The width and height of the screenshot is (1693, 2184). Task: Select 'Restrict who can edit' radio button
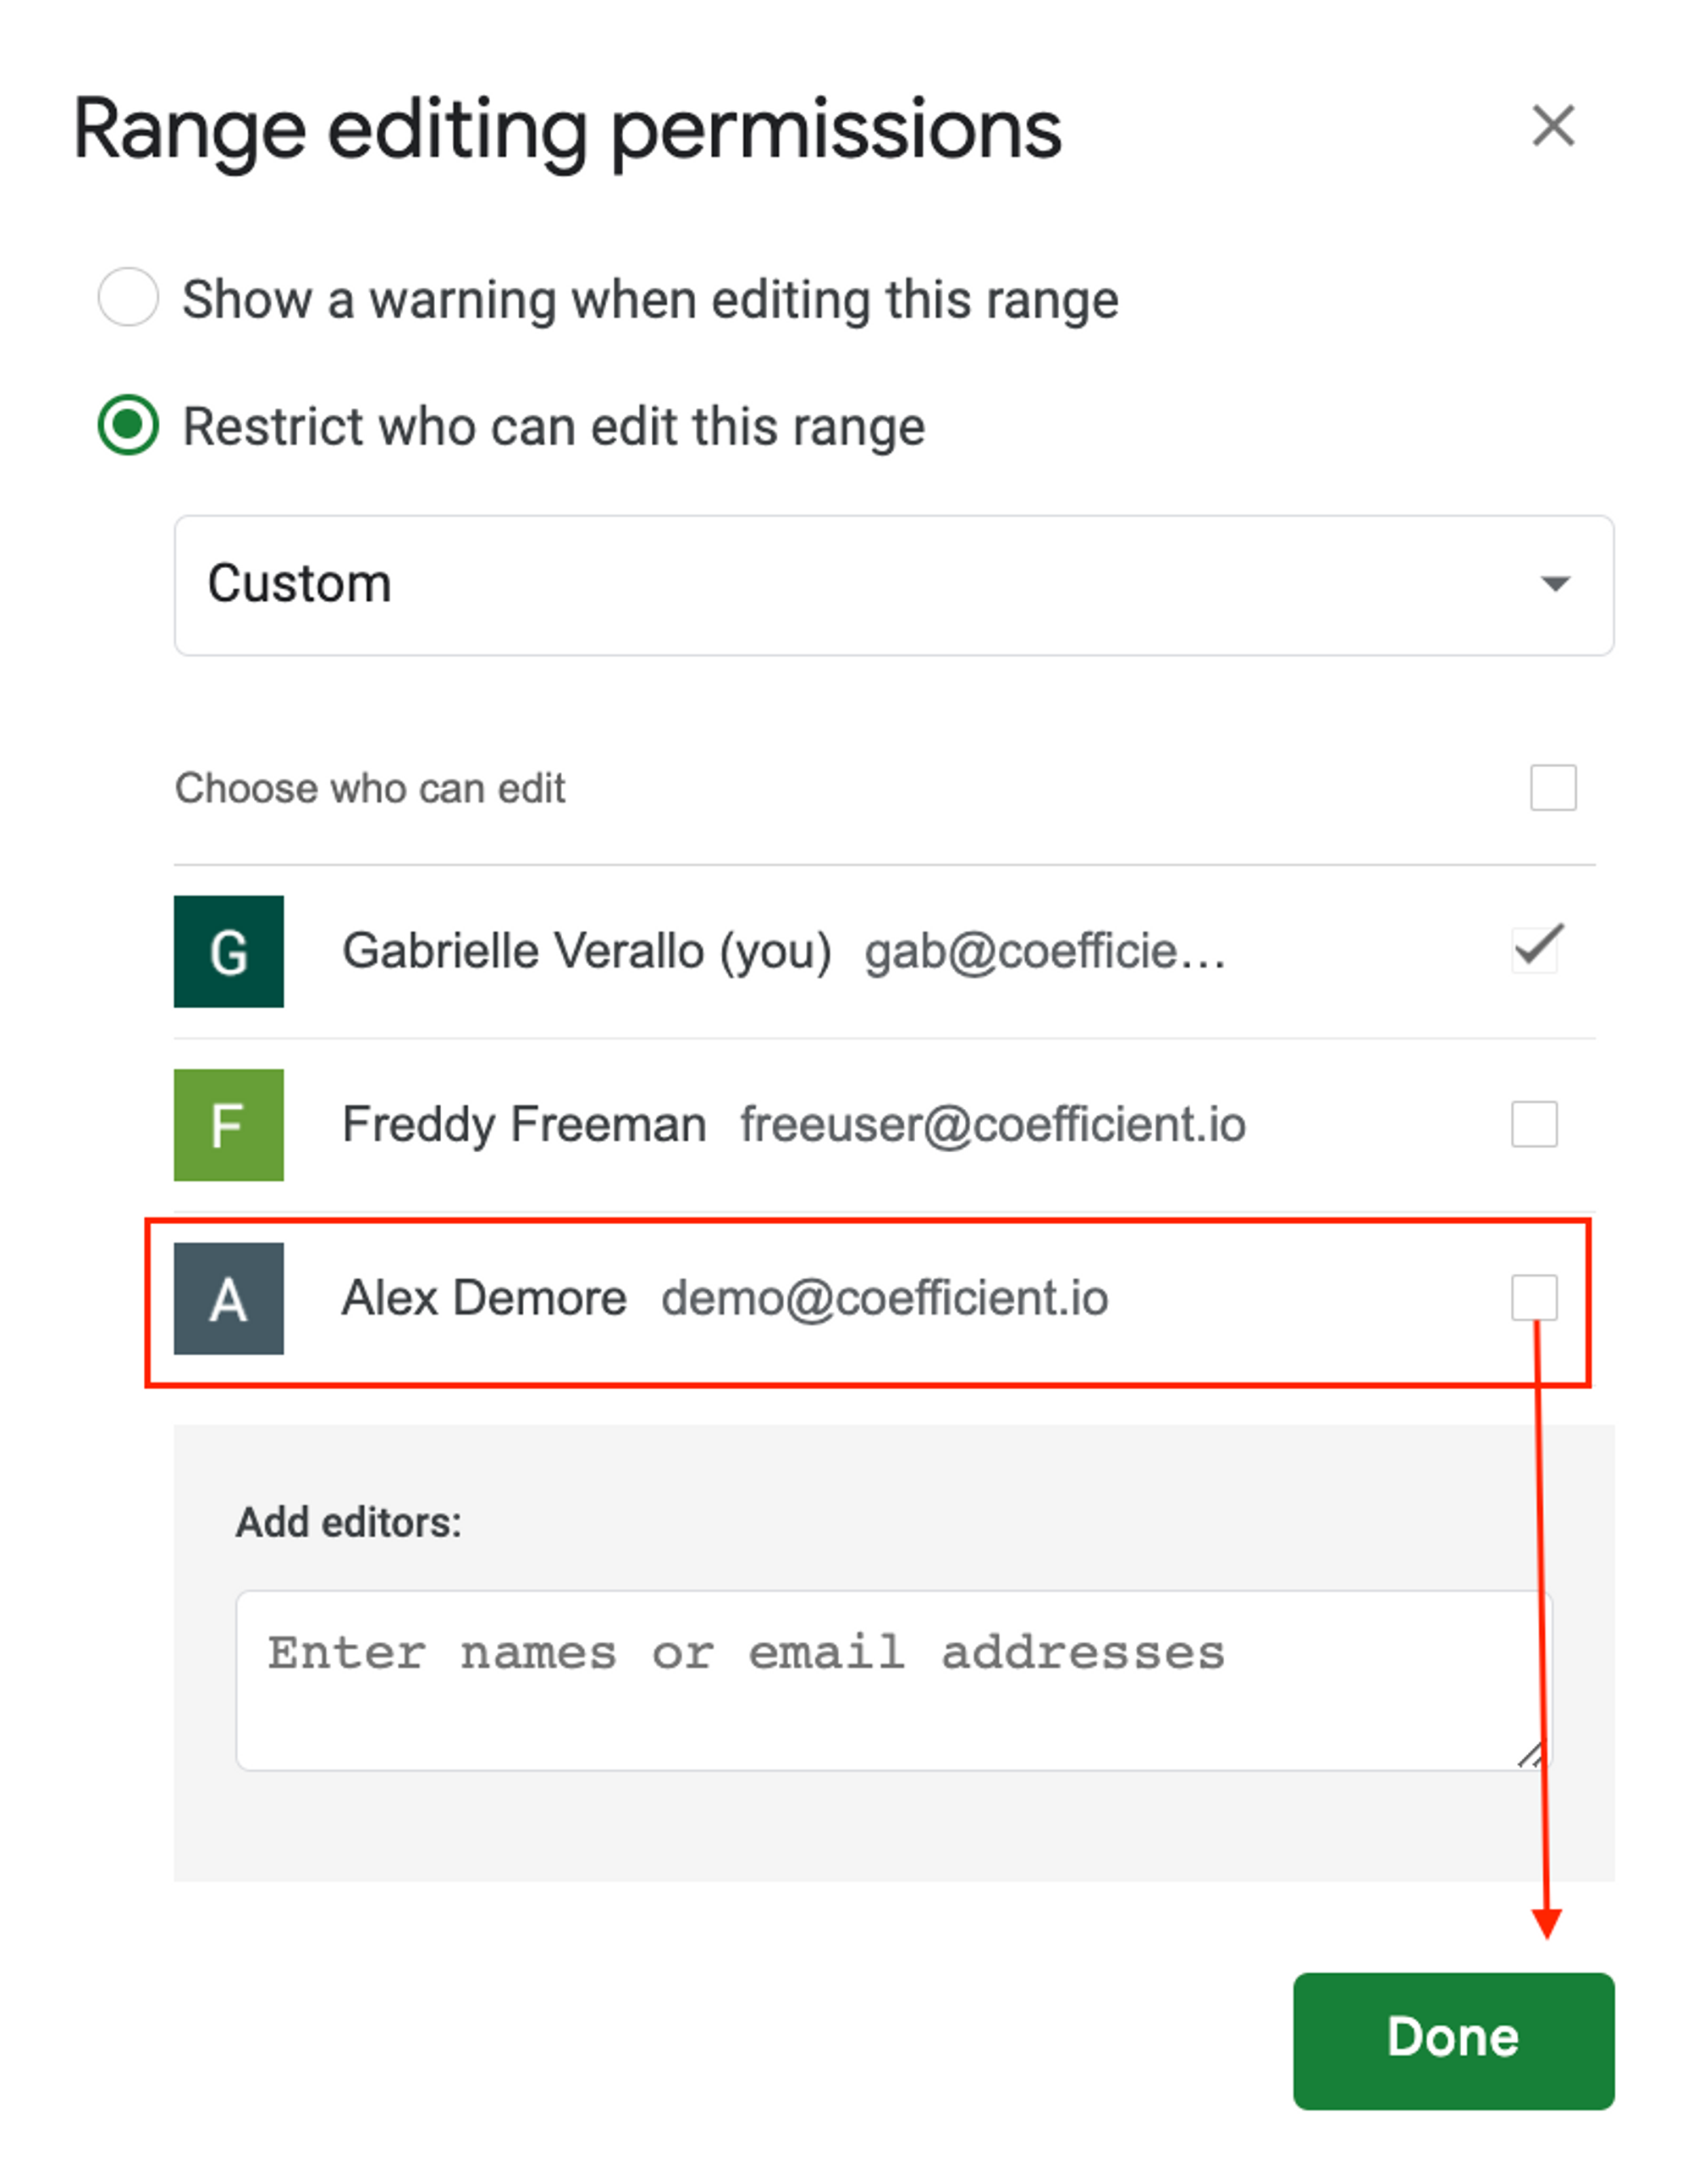[128, 425]
